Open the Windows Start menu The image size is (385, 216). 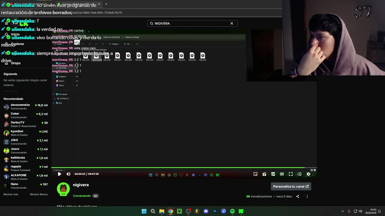tap(144, 211)
